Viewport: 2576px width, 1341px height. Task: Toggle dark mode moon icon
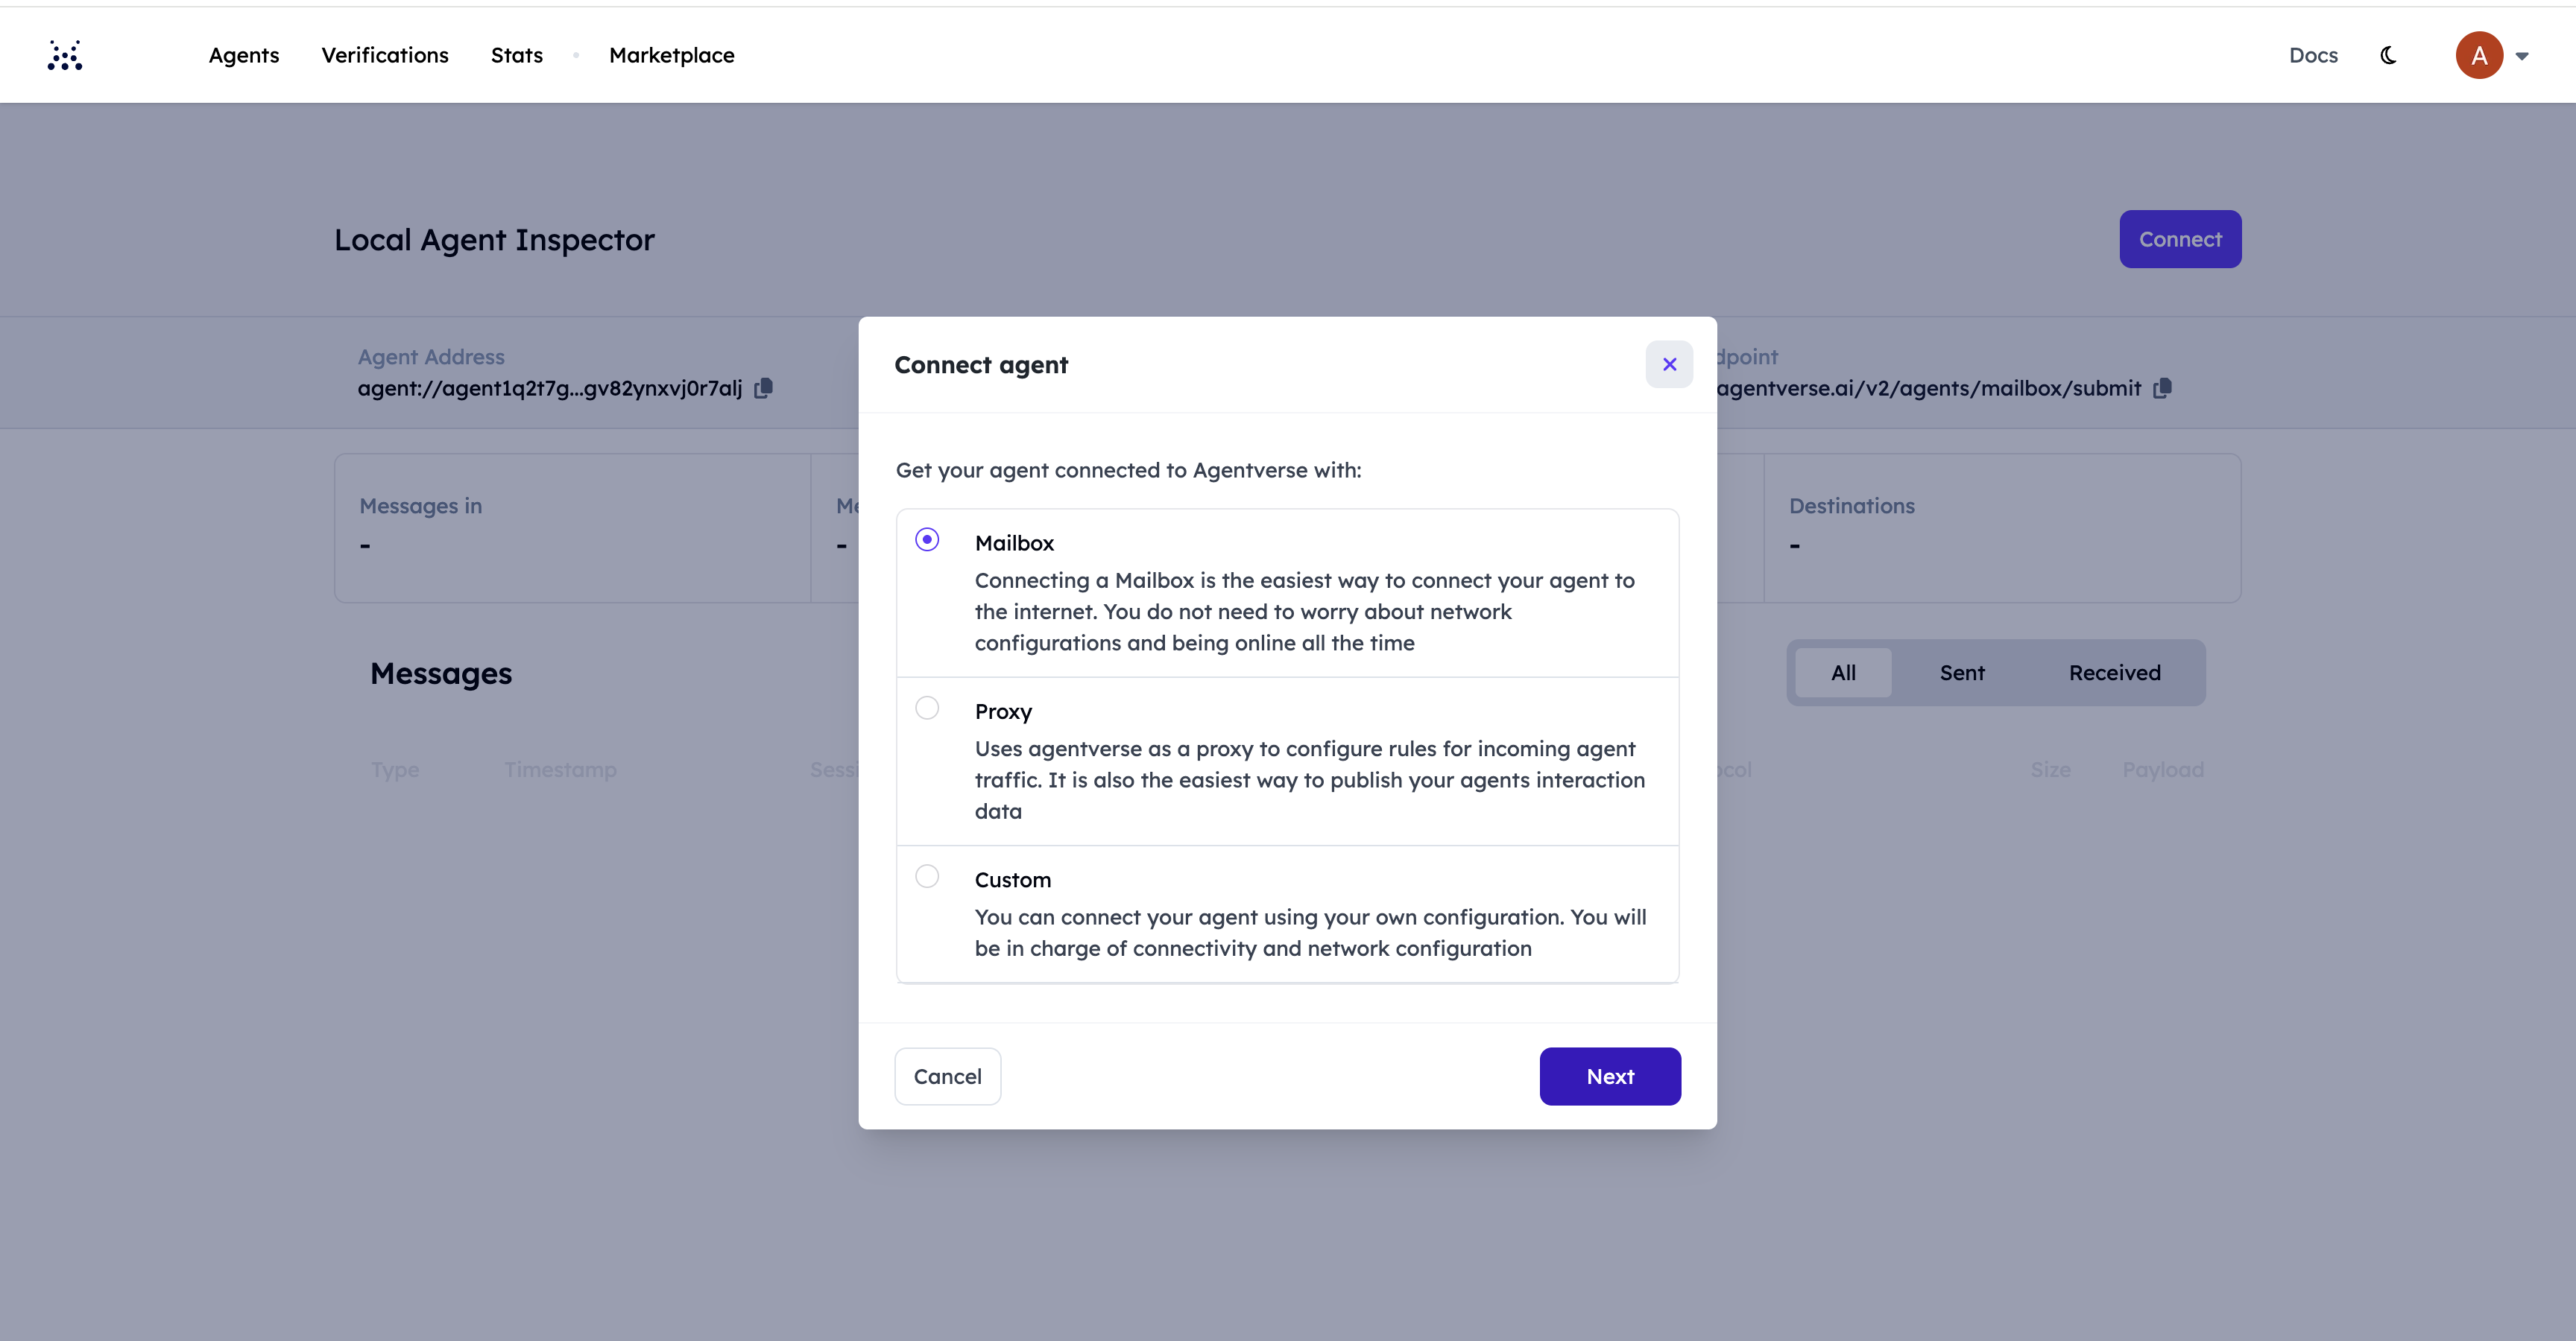tap(2388, 55)
